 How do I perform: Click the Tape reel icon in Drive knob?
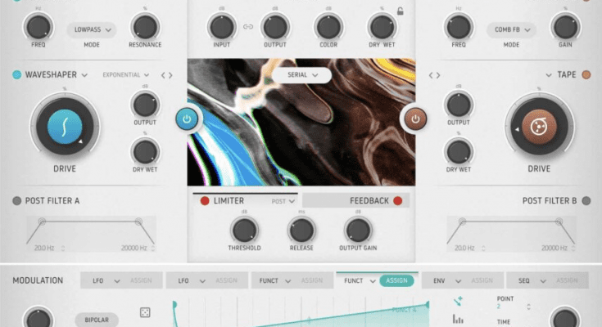tap(538, 128)
